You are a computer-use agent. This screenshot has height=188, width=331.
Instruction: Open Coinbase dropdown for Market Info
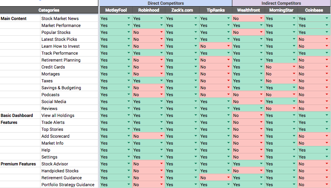(x=327, y=143)
